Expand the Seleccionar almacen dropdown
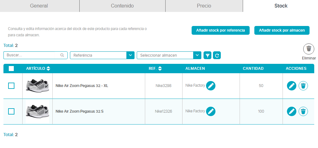 tap(169, 55)
